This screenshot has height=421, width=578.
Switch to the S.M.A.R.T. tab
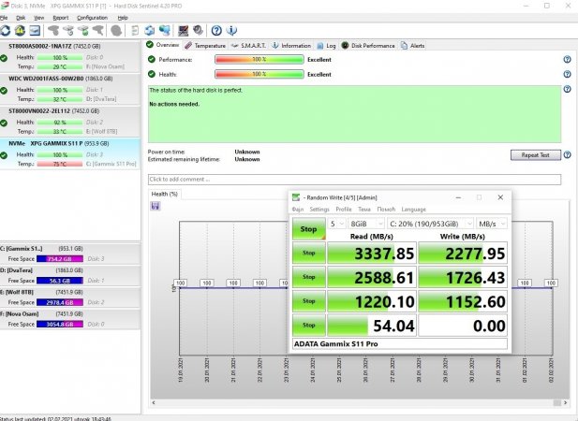[x=249, y=46]
